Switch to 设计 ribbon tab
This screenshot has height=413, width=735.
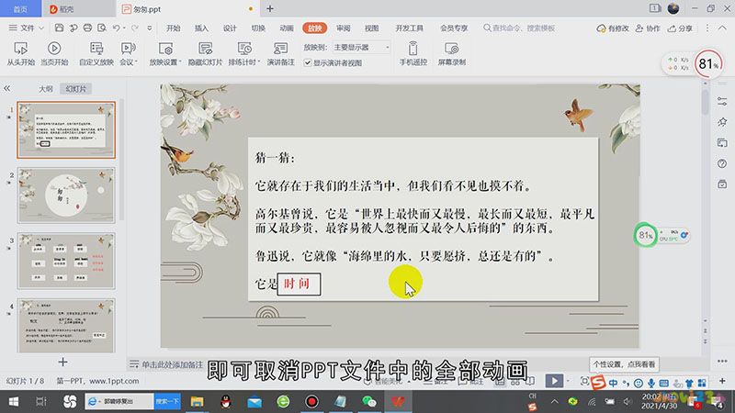click(230, 28)
